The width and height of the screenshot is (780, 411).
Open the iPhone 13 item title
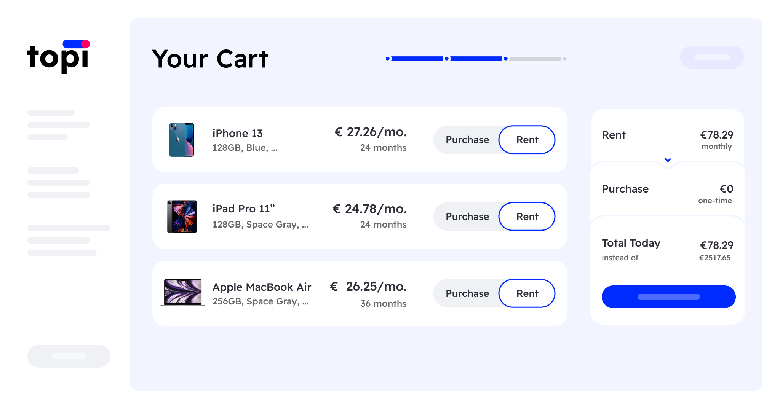point(238,133)
